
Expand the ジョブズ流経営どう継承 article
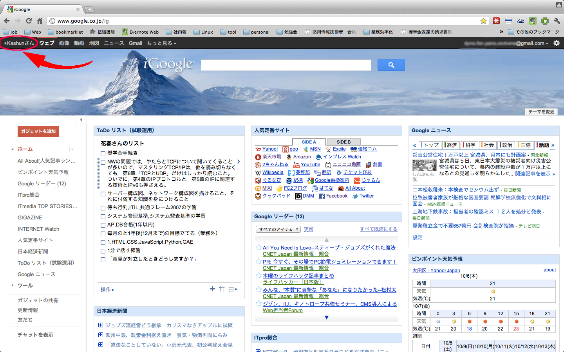point(101,325)
